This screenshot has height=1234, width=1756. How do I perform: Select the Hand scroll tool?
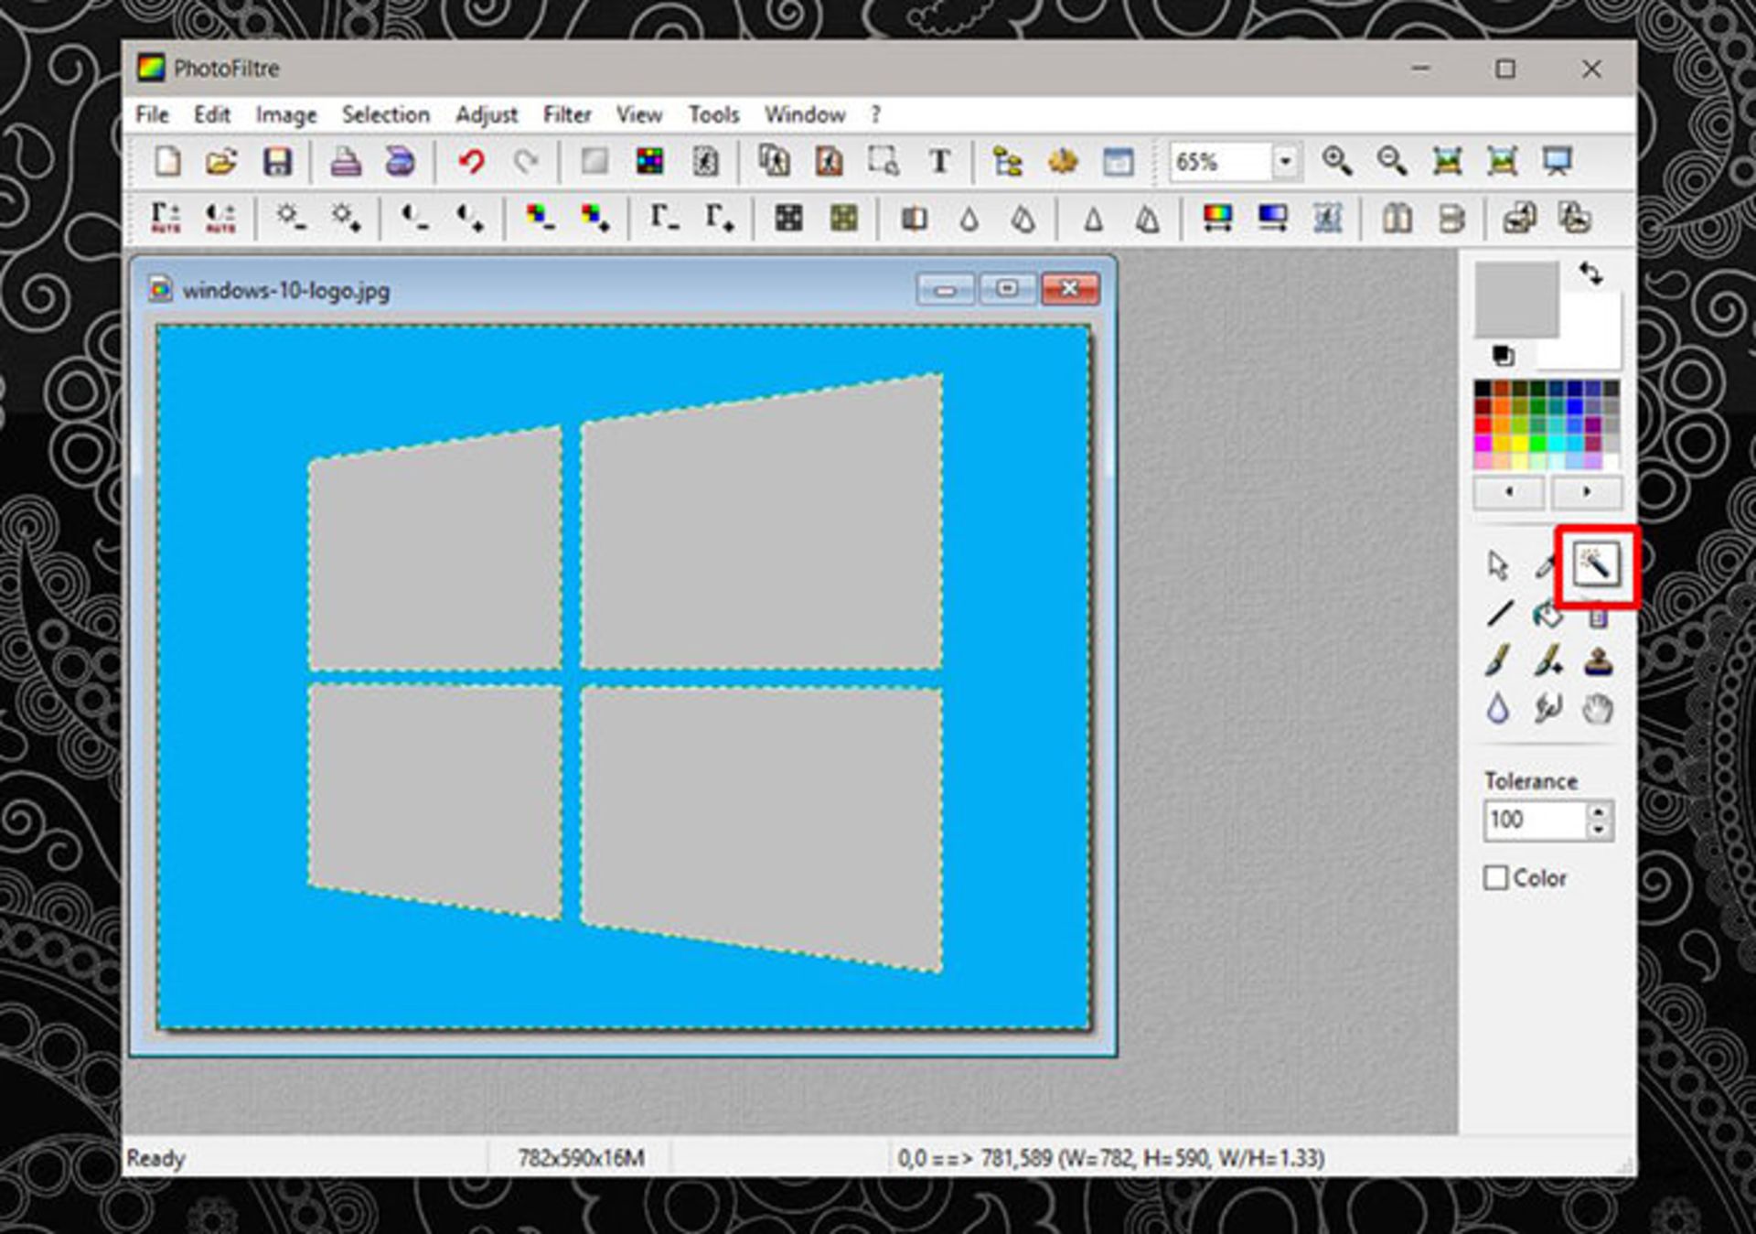(1598, 709)
